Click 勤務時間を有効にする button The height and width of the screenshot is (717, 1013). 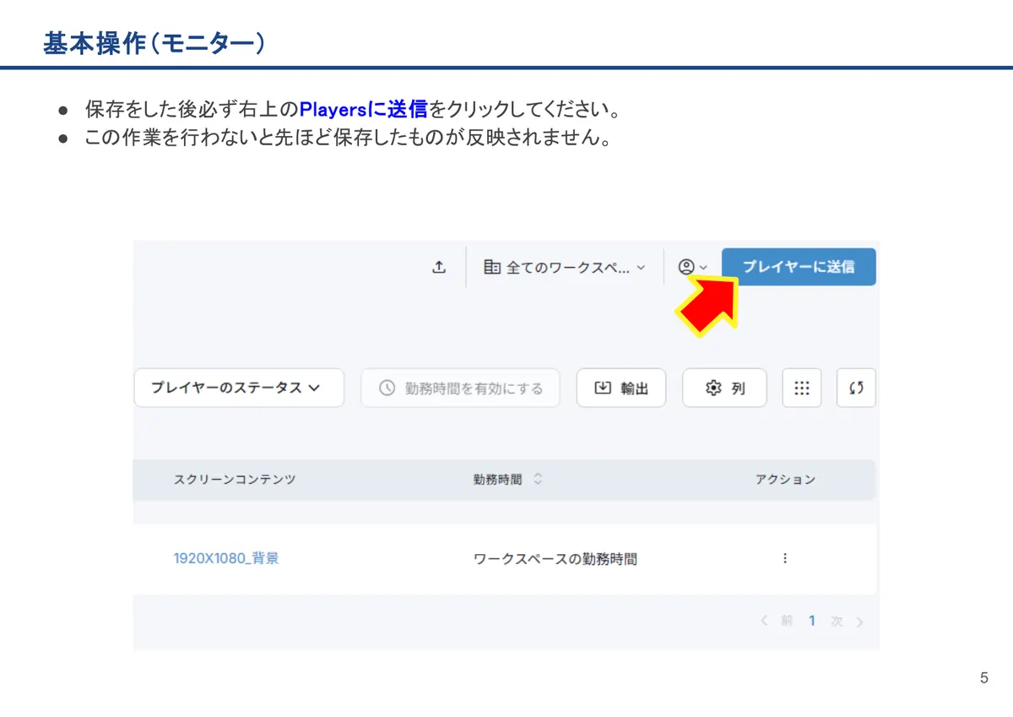point(461,388)
